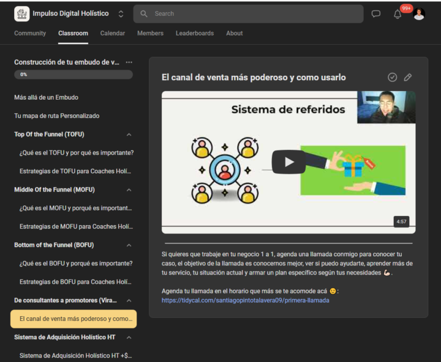This screenshot has width=441, height=362.
Task: Play the Sistema de referidos video
Action: tap(288, 162)
